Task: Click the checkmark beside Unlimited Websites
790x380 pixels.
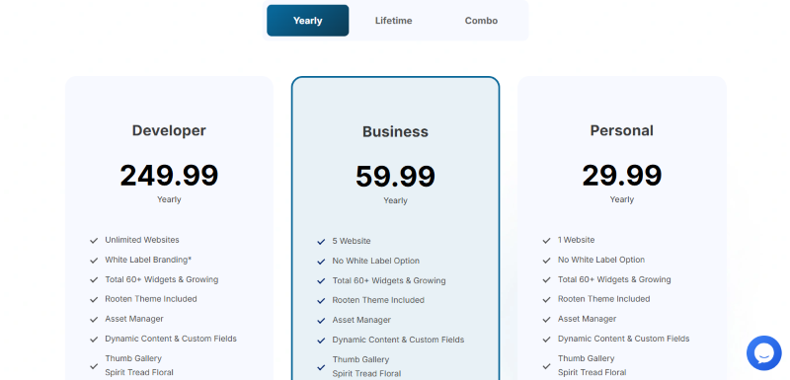Action: click(94, 241)
